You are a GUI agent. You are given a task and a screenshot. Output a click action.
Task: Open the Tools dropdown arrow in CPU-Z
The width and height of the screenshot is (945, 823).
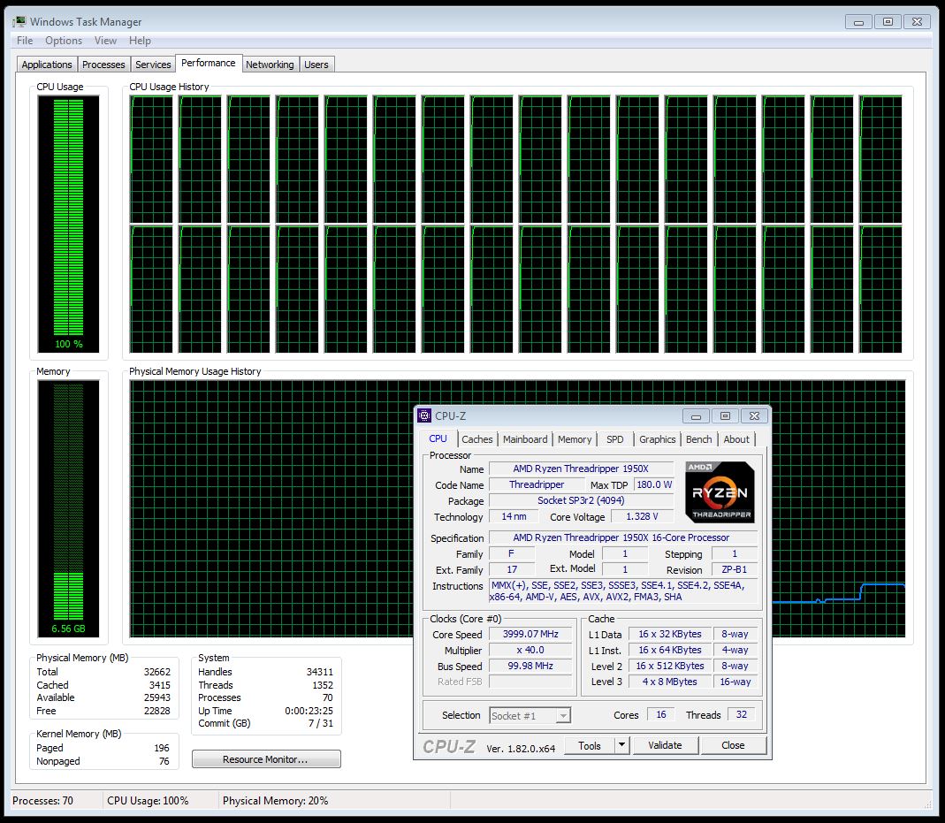click(621, 745)
